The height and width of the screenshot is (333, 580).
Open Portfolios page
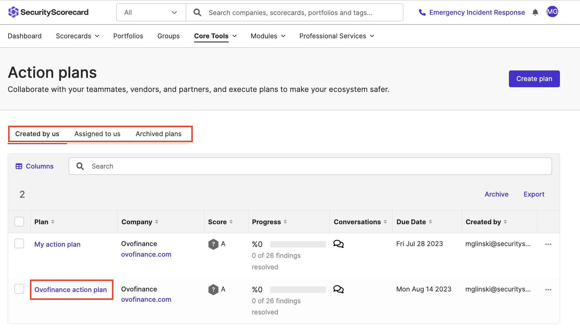128,36
